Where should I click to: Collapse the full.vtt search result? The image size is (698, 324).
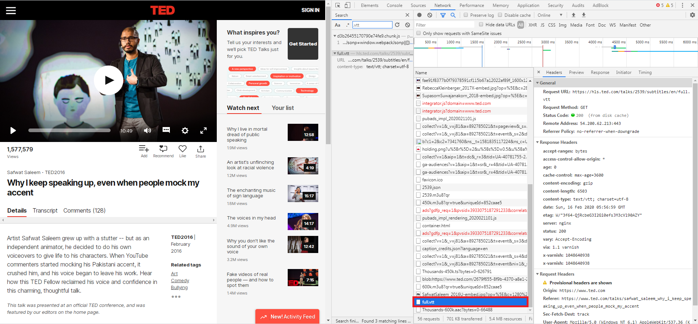coord(335,53)
